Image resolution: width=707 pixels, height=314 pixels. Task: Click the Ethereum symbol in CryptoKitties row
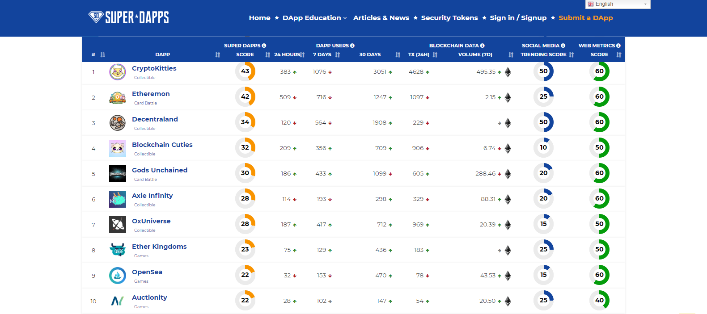point(508,72)
